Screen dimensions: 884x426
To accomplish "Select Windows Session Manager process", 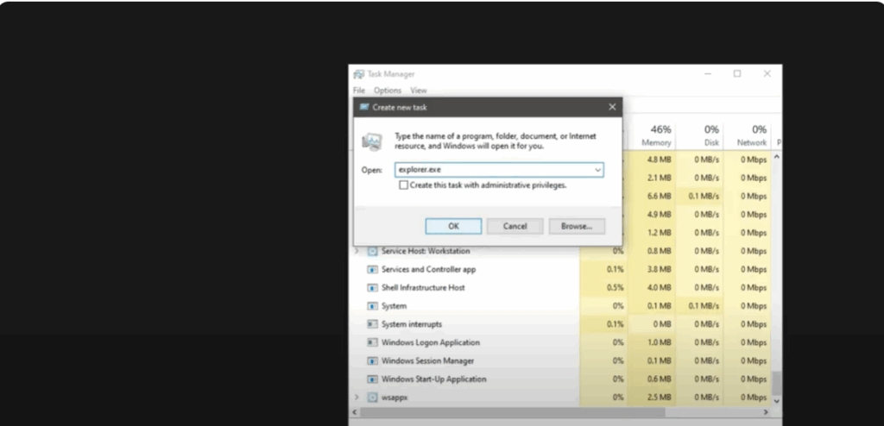I will (427, 360).
